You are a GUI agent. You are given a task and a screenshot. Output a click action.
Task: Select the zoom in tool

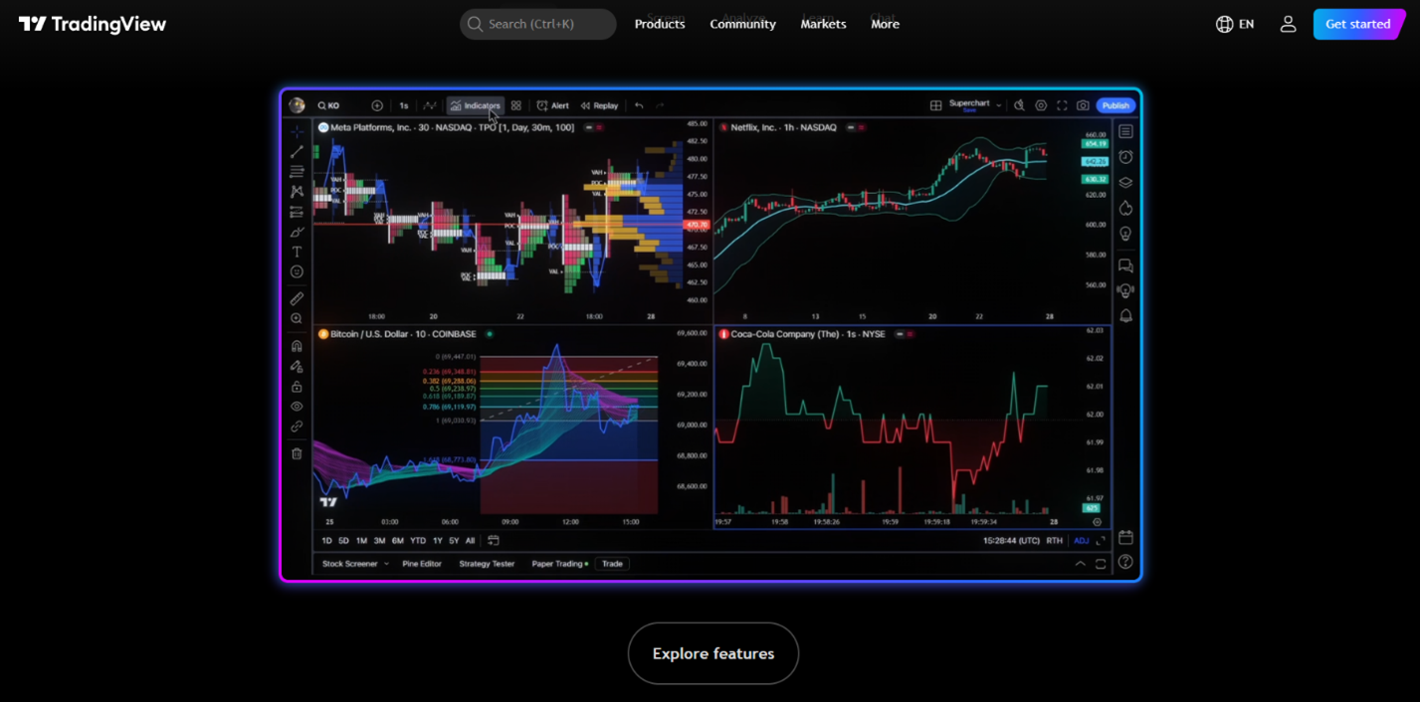(x=297, y=318)
